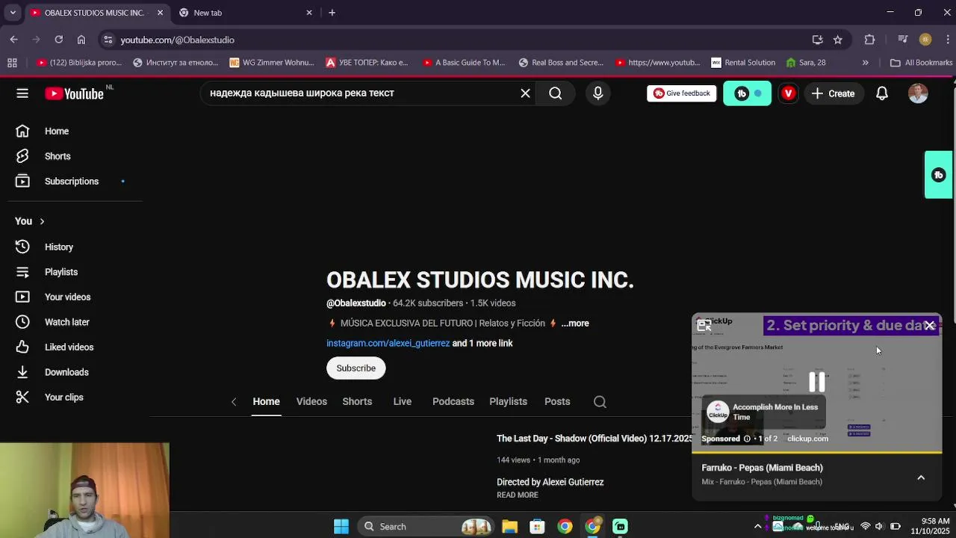Click the TubeBuddy Give feedback button
This screenshot has width=956, height=538.
pos(681,93)
